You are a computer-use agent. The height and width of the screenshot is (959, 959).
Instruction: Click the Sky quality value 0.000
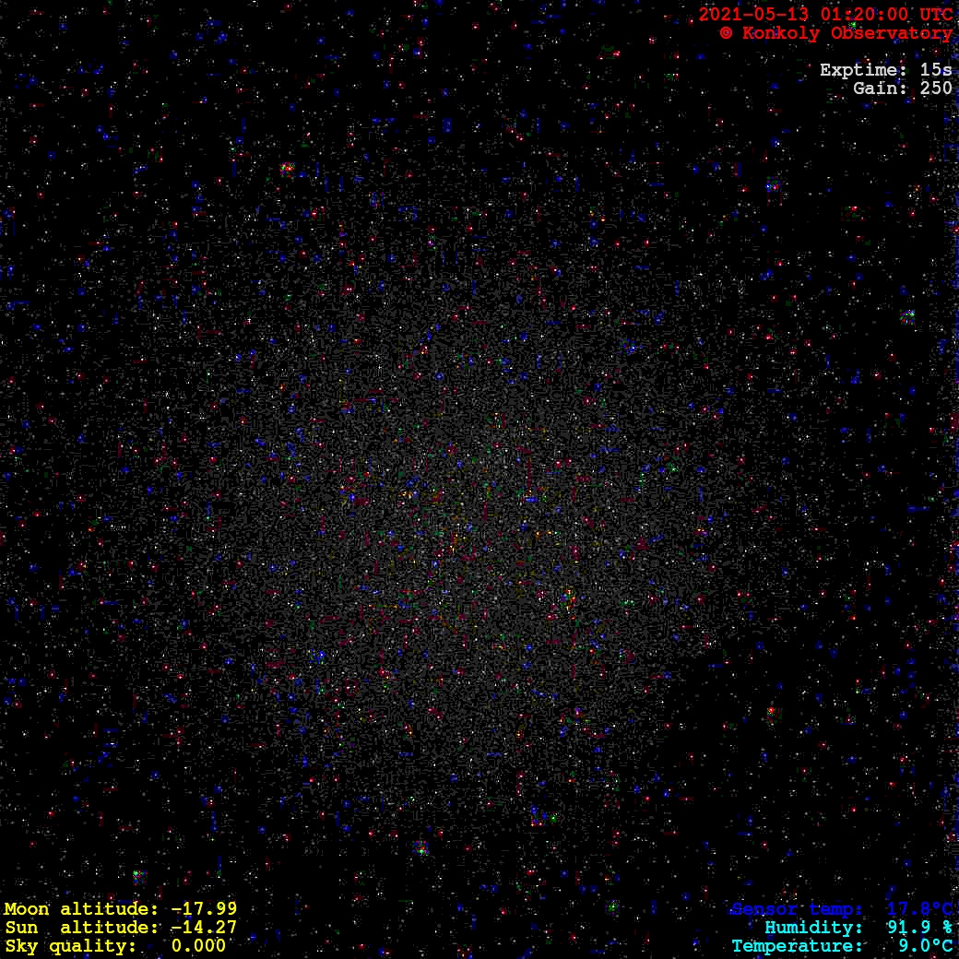click(x=198, y=946)
